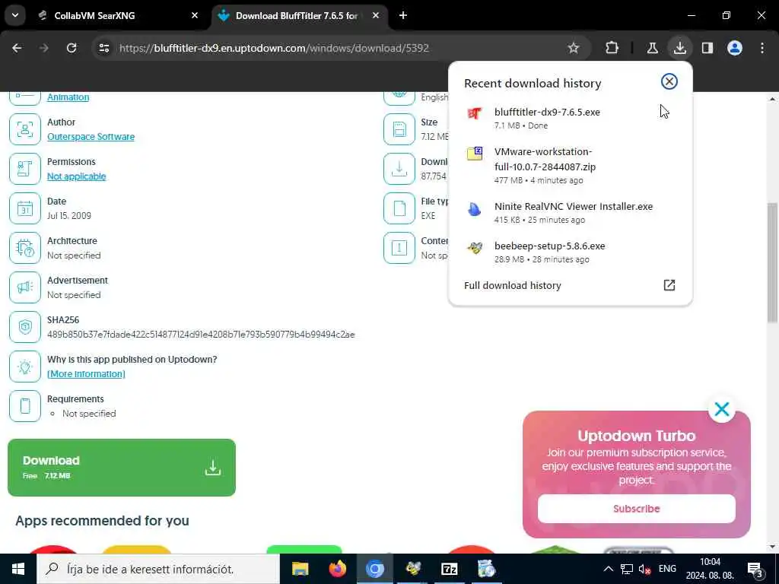Show hidden system tray icons

[x=608, y=569]
